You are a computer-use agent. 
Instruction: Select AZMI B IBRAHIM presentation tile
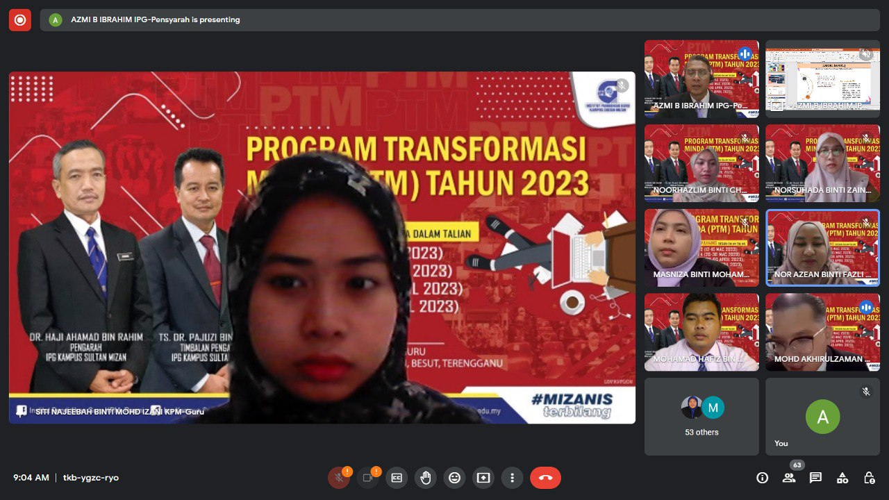tap(822, 78)
